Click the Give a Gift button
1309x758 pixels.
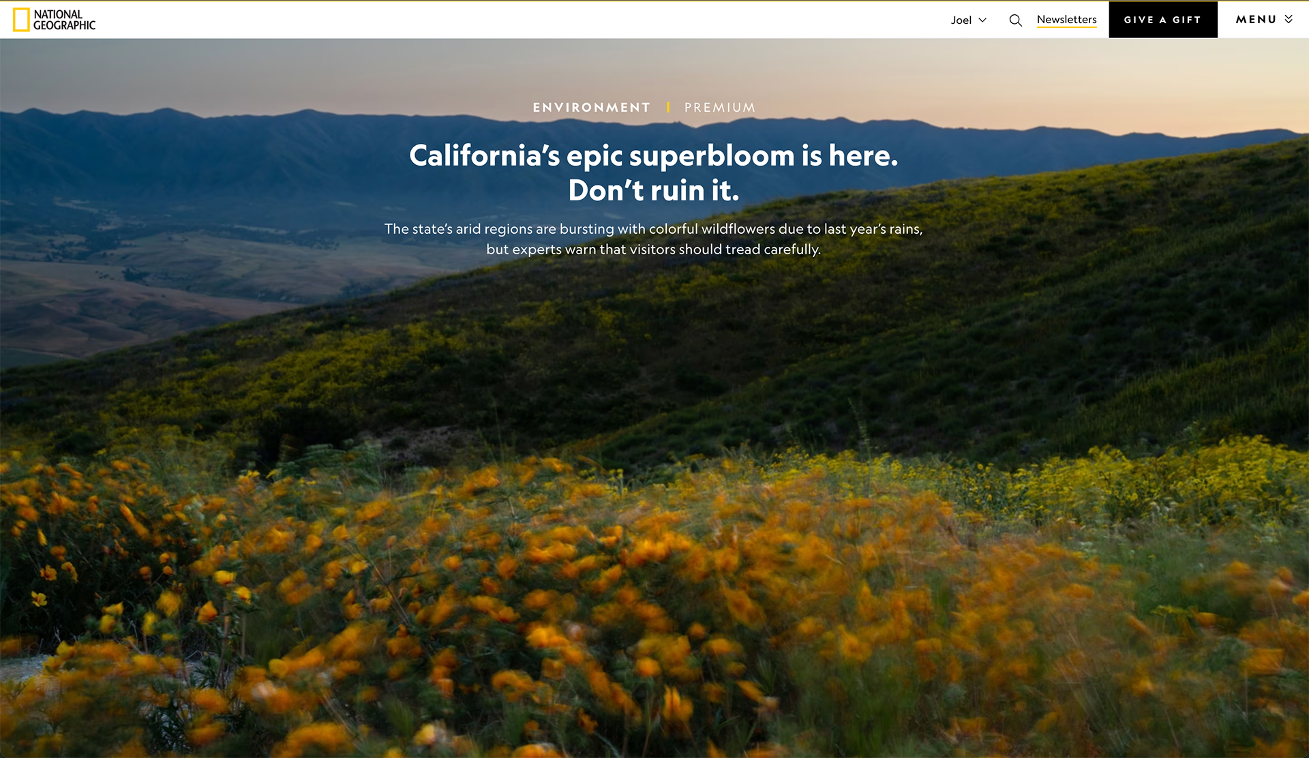point(1162,20)
